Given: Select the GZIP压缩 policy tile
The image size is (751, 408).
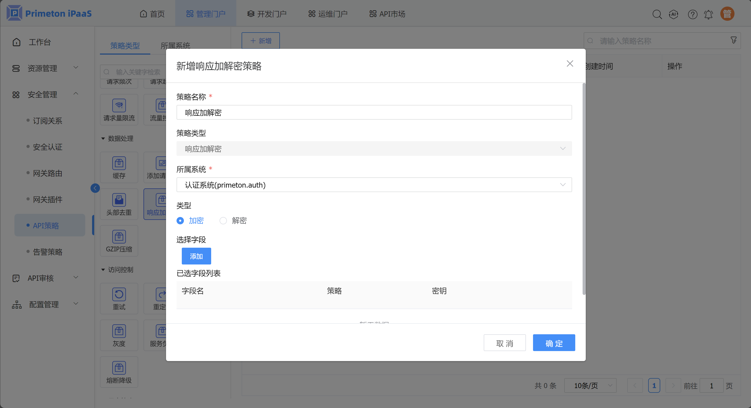Looking at the screenshot, I should pos(119,241).
